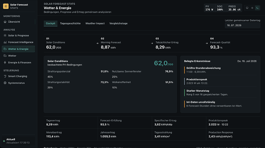Click the Tagesertrag 8,29 kWh tile

click(71, 123)
